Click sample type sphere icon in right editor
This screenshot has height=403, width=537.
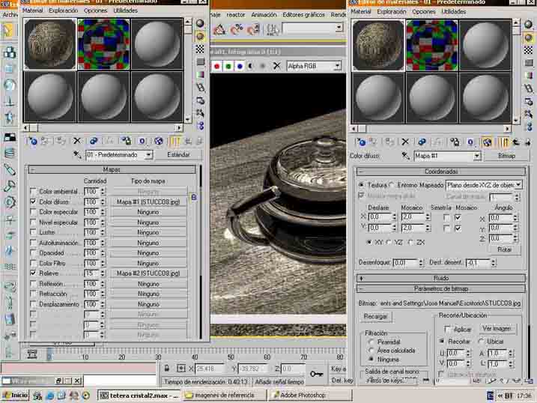point(529,24)
